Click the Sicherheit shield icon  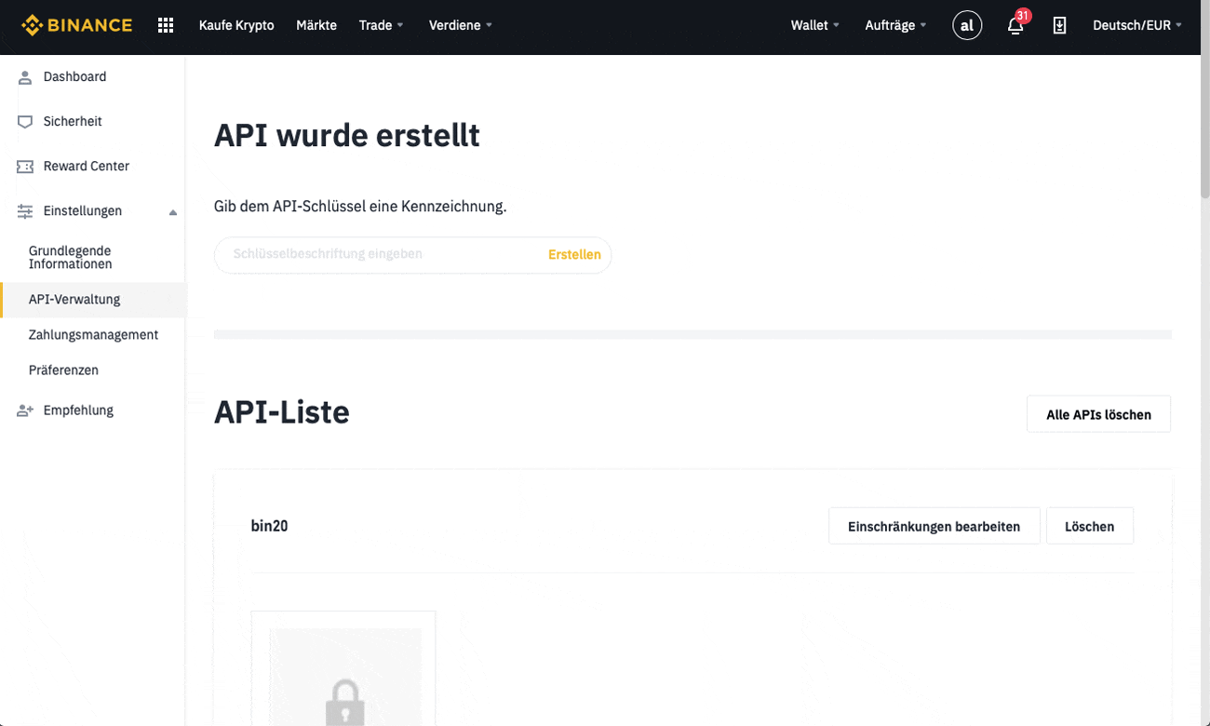click(x=25, y=122)
